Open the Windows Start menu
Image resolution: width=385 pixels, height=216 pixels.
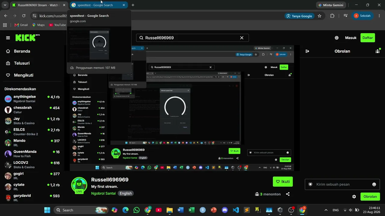click(47, 210)
